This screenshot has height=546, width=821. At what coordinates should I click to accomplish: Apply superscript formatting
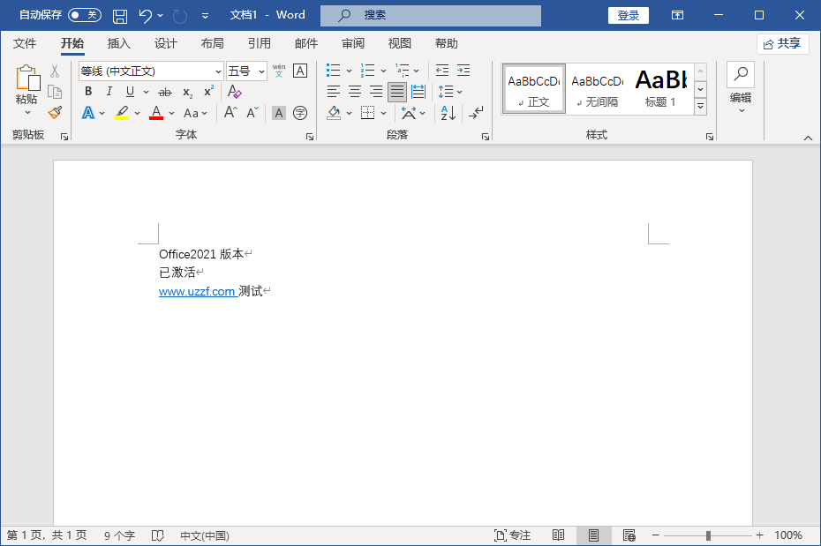click(208, 92)
